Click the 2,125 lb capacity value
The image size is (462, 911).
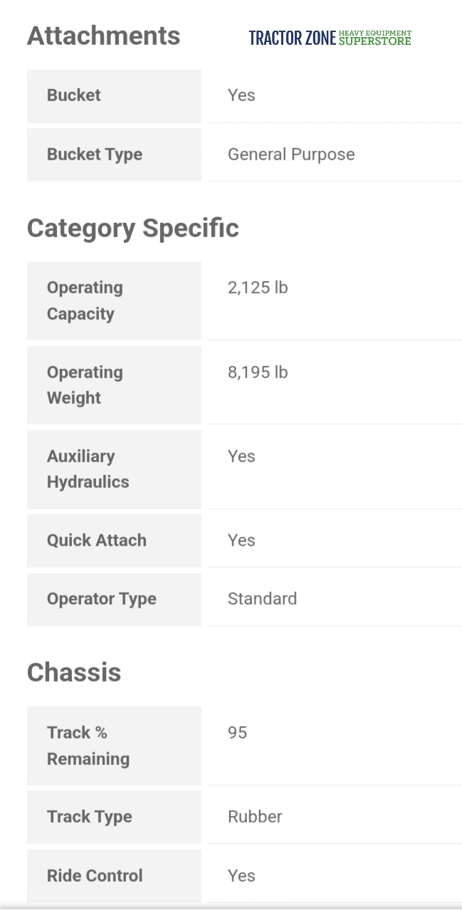click(258, 288)
